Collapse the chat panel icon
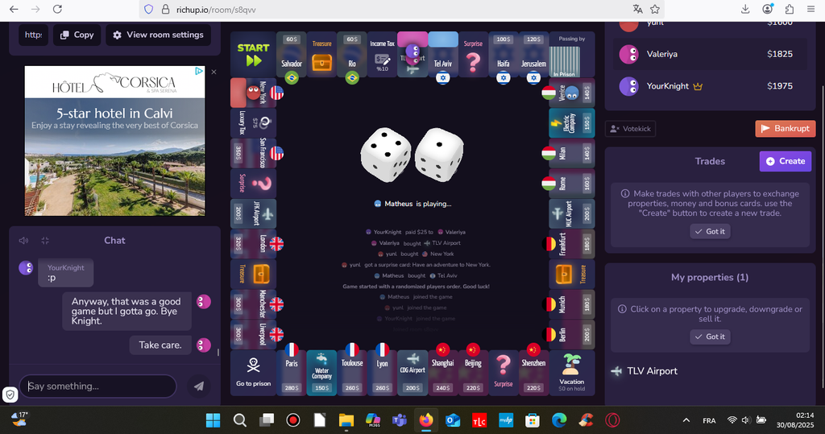825x434 pixels. [x=45, y=241]
